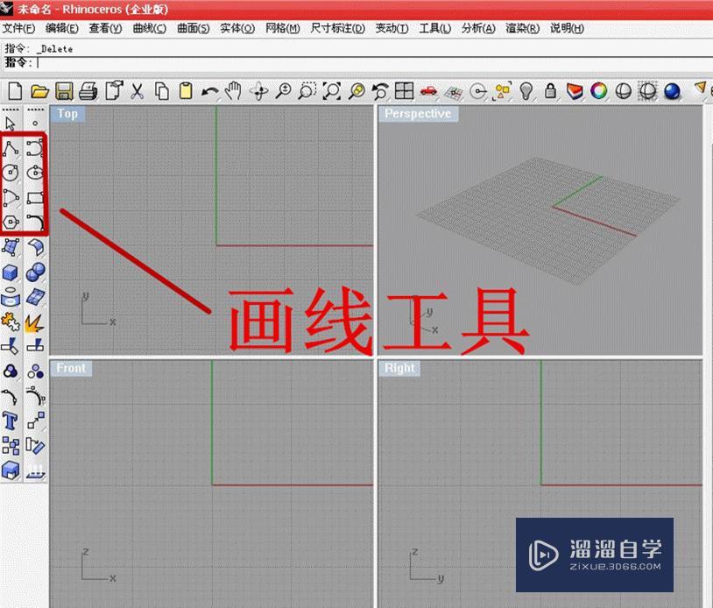Click the Paste clipboard icon
Screen dimensions: 713x608
pyautogui.click(x=186, y=91)
